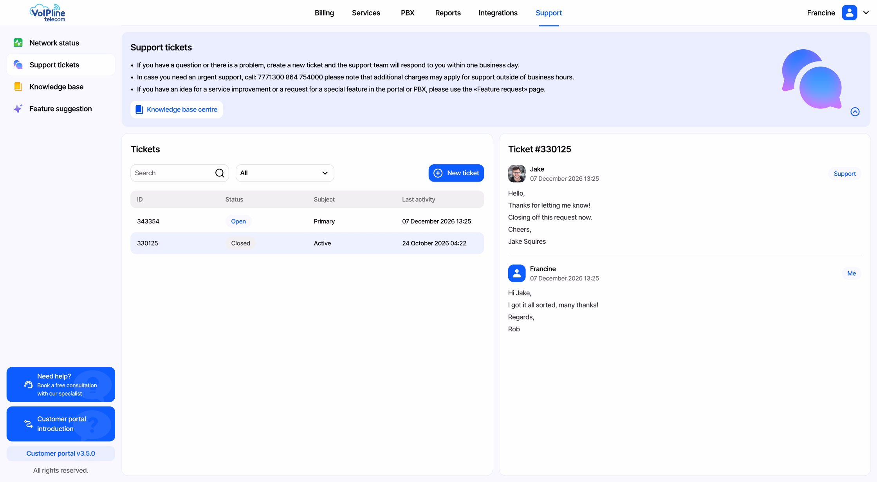Image resolution: width=877 pixels, height=482 pixels.
Task: Open the Reports menu
Action: [448, 13]
